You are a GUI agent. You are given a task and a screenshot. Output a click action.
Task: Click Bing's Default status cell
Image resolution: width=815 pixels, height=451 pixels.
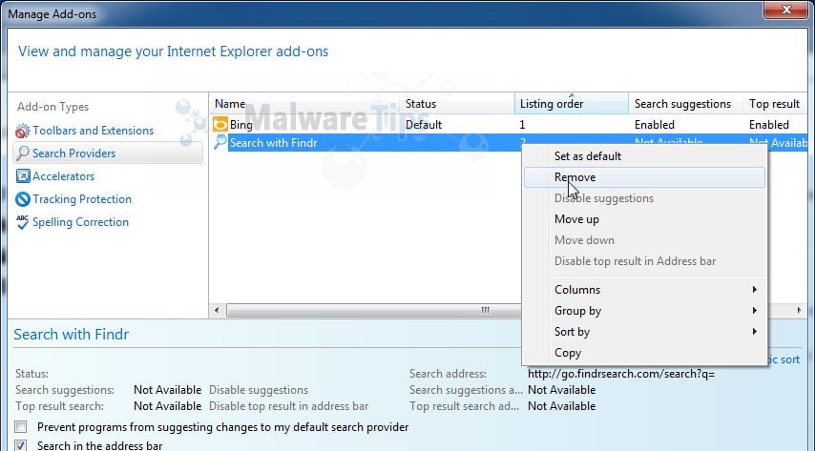(424, 125)
